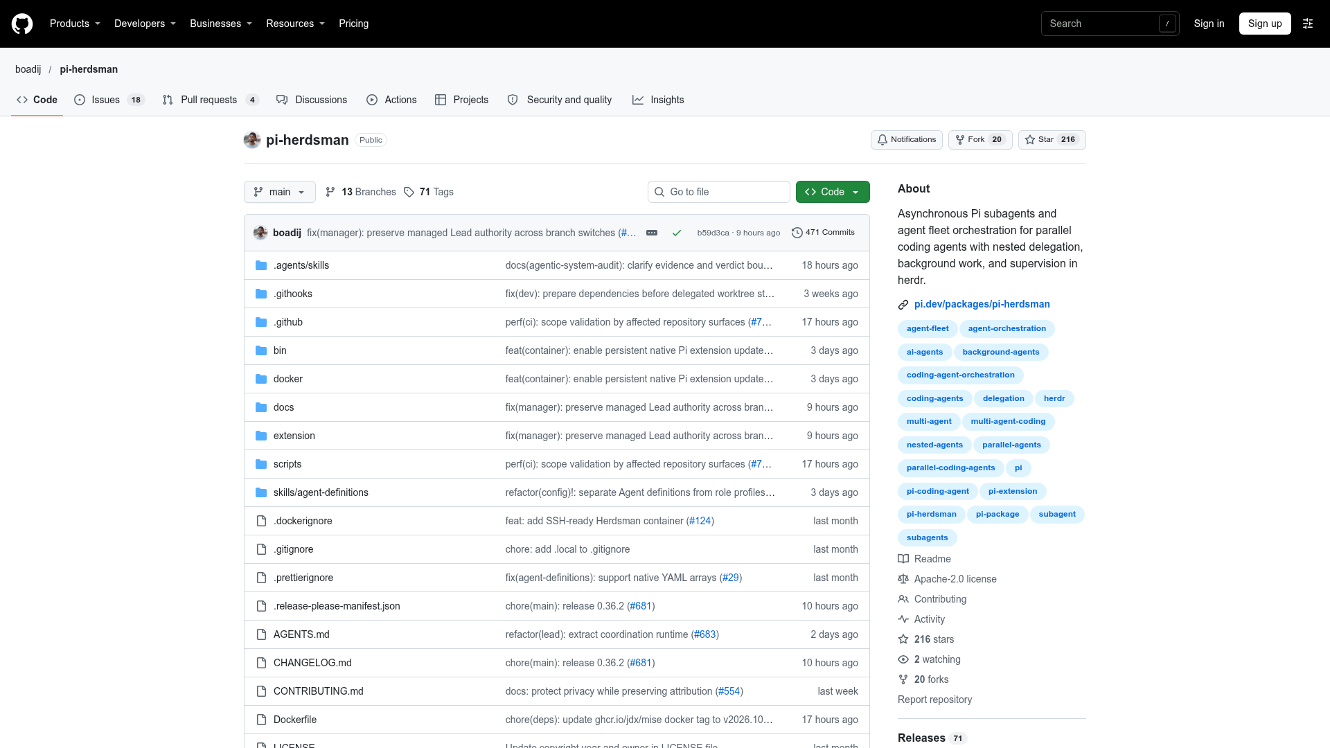Click the eye icon beside watching
The image size is (1330, 748).
point(903,659)
